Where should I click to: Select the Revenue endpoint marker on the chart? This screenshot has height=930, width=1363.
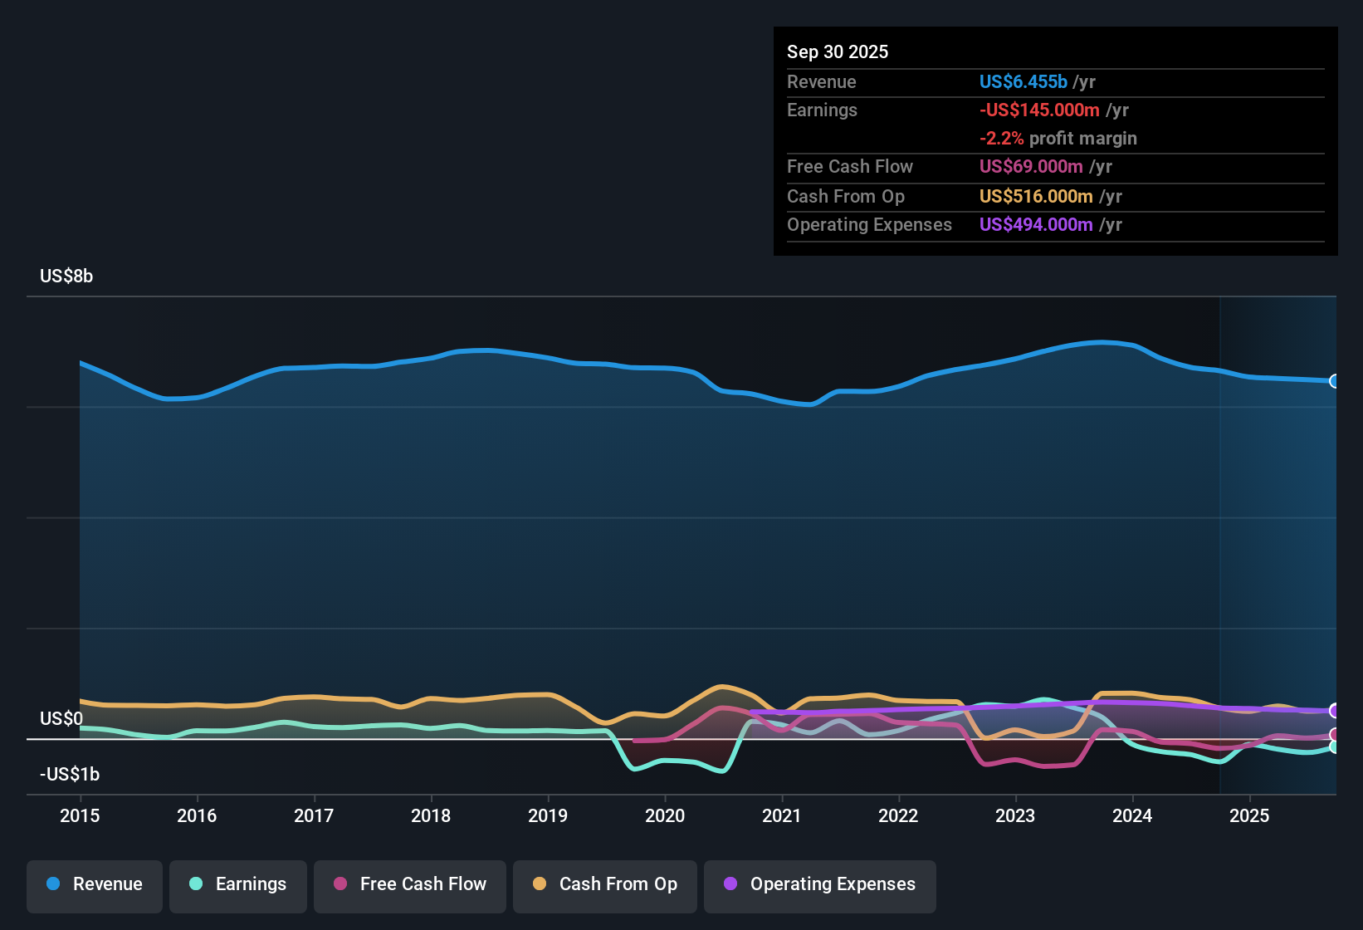tap(1334, 382)
